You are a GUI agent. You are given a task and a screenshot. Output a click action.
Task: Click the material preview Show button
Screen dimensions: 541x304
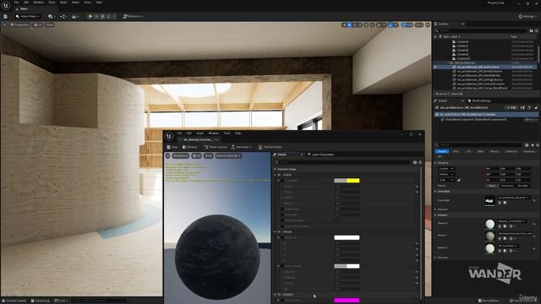pos(209,155)
